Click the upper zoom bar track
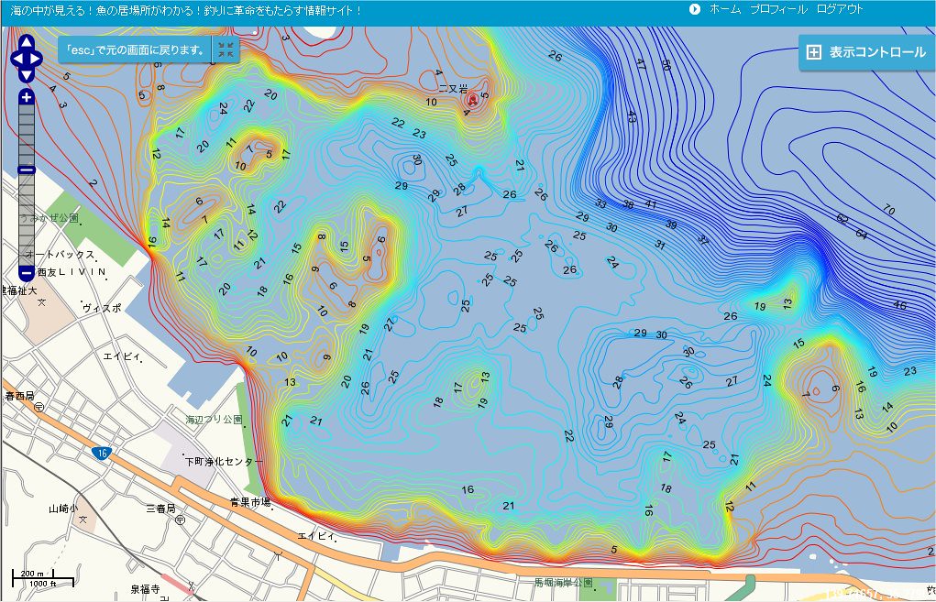Screen dimensions: 936x602 click(x=27, y=135)
